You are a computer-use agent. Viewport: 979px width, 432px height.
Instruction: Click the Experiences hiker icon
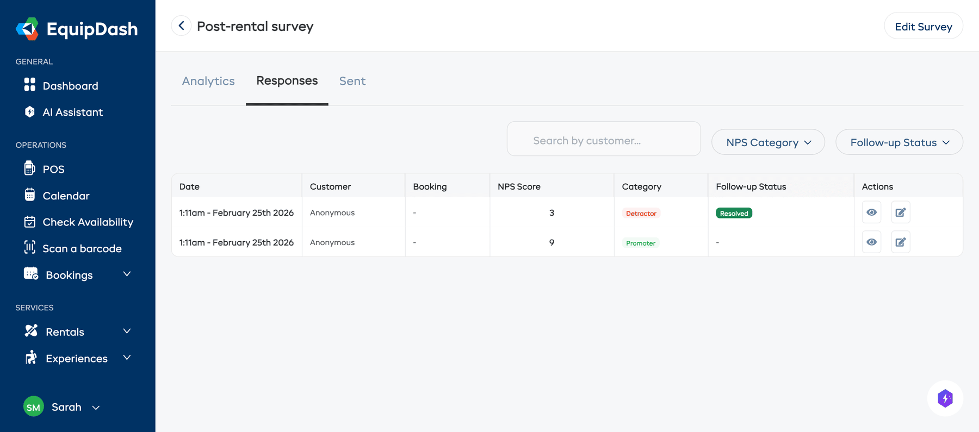pos(31,357)
